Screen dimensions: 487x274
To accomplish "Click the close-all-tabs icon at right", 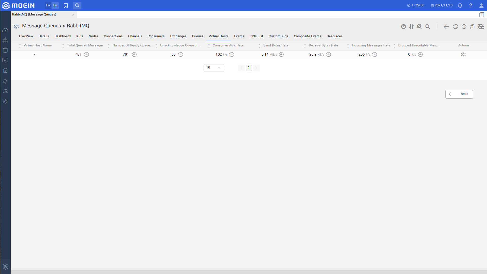I will pyautogui.click(x=482, y=15).
